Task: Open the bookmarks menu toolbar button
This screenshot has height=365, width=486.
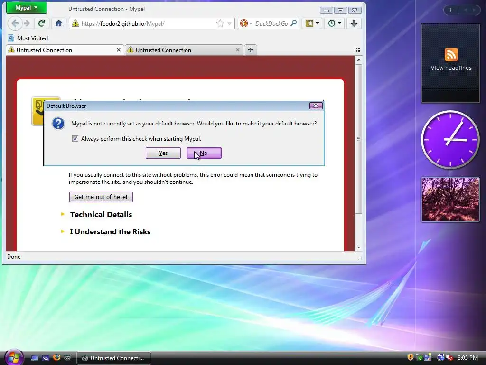Action: (x=312, y=23)
